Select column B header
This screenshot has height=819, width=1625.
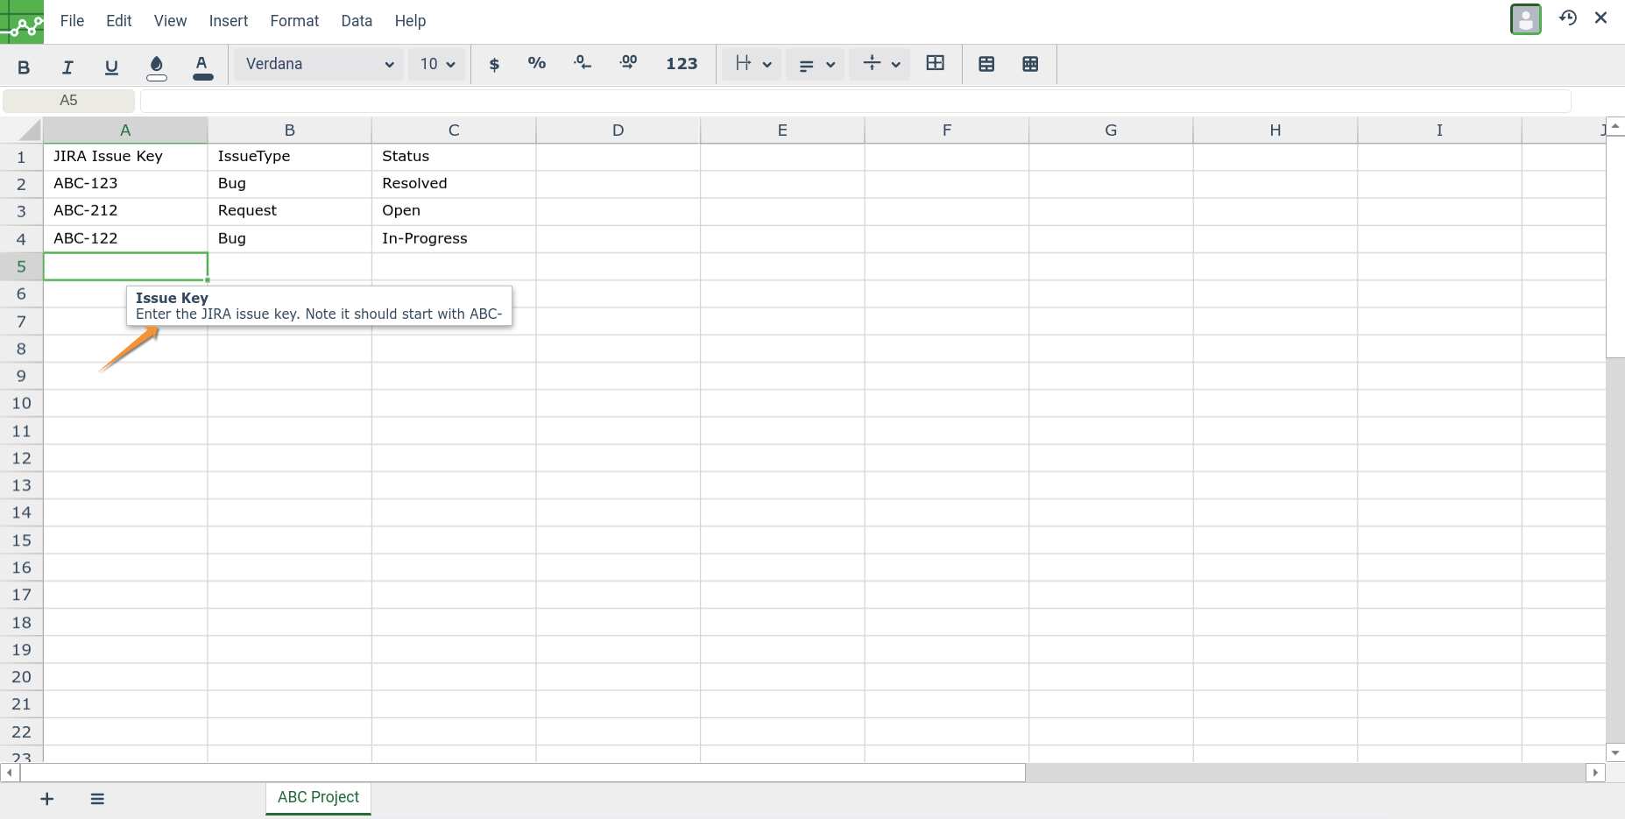point(290,131)
